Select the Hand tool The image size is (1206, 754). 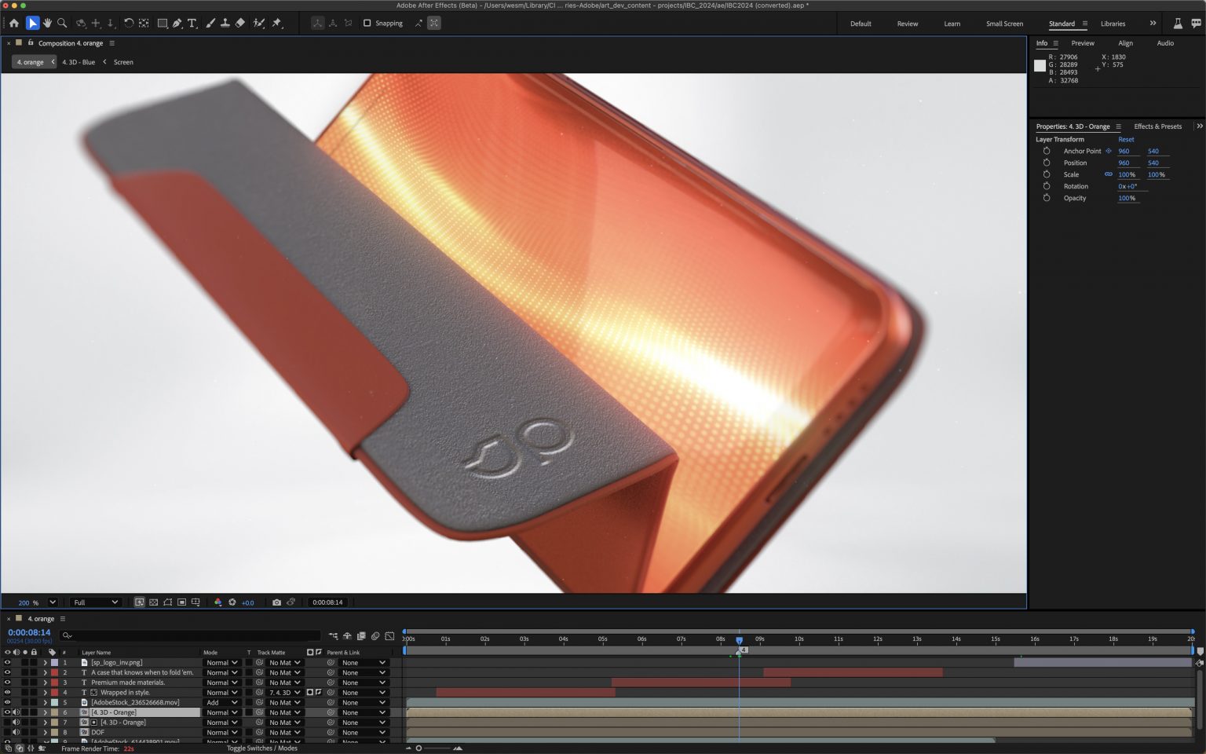(x=48, y=23)
